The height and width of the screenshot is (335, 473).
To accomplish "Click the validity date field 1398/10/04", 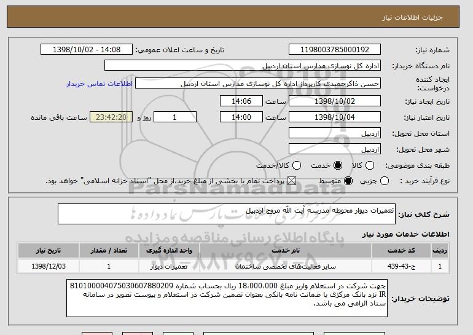I will pyautogui.click(x=335, y=117).
